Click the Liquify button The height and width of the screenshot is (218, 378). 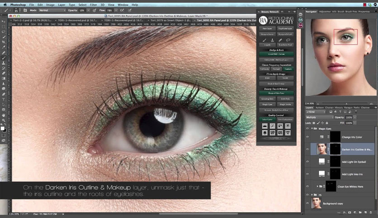coord(267,45)
